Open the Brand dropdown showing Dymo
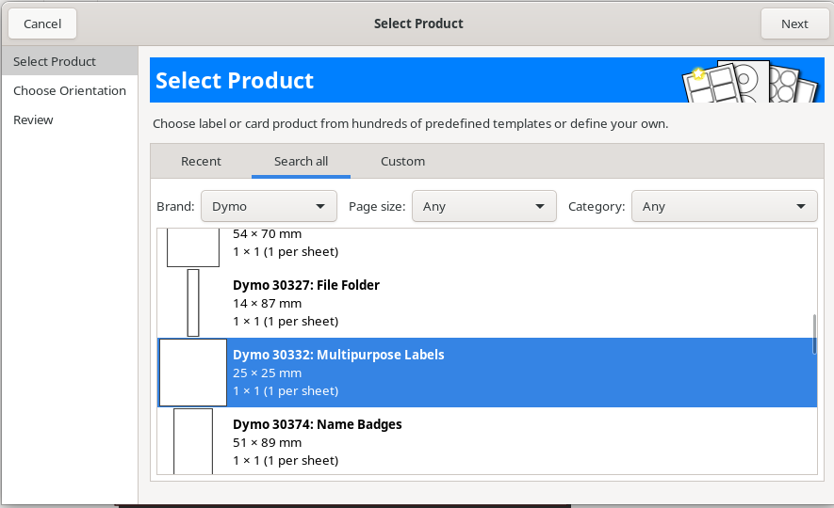 pyautogui.click(x=269, y=206)
